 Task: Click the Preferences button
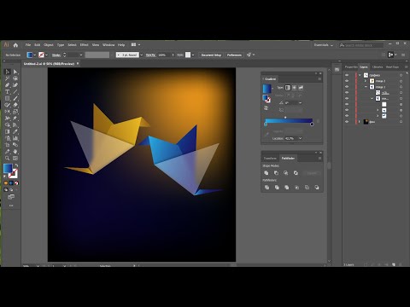coord(234,55)
